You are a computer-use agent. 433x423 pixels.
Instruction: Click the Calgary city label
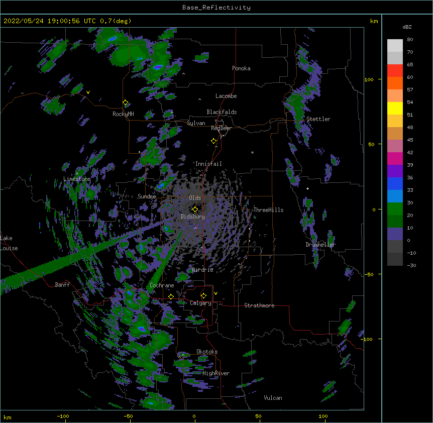coord(200,303)
